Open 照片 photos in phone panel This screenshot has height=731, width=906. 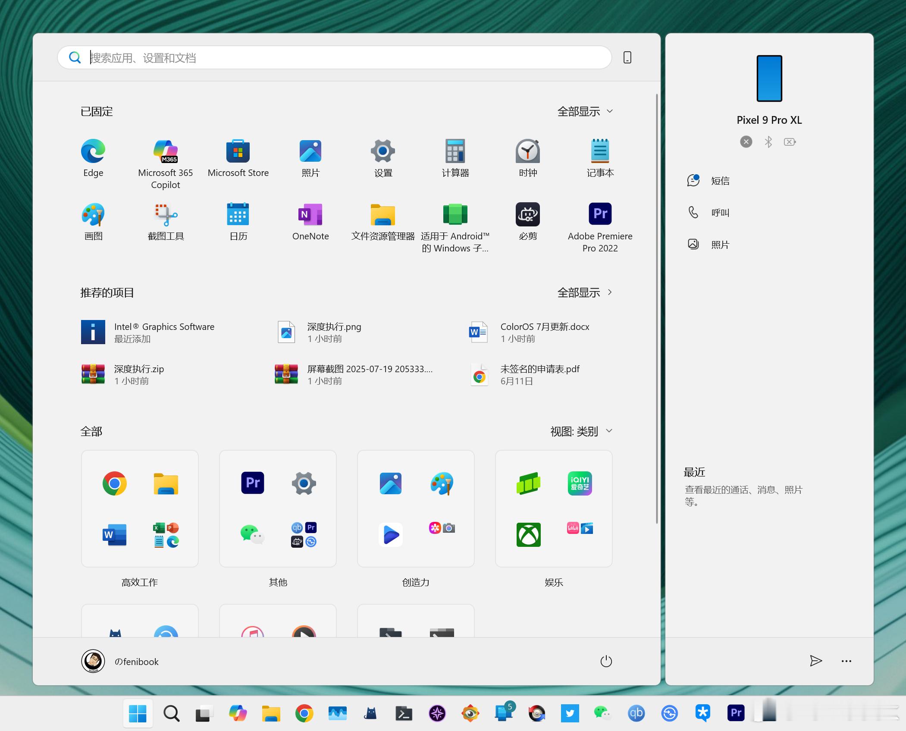tap(708, 245)
